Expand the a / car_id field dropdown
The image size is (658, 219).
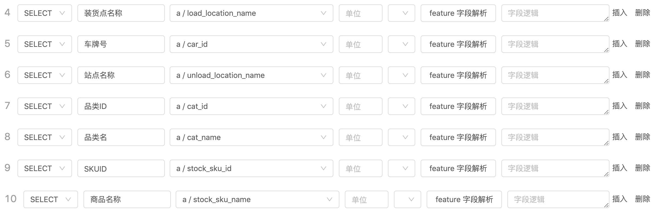click(251, 44)
